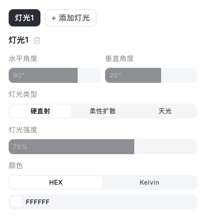Viewport: 205px width, 218px height.
Task: Click the unfilled end of 灯光强度 slider
Action: click(x=165, y=147)
